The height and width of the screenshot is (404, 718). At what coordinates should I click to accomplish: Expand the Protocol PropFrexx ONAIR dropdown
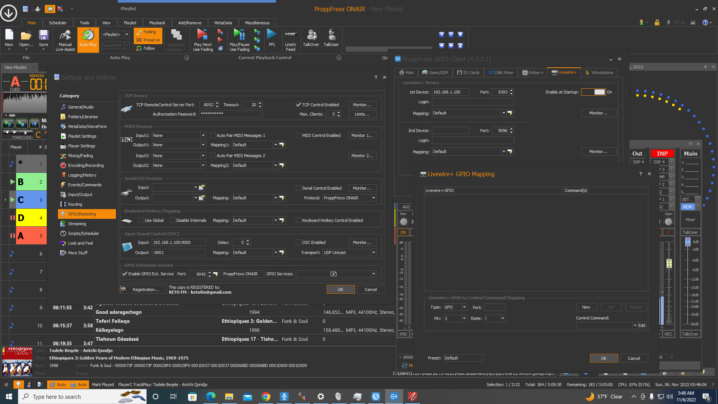[x=373, y=198]
